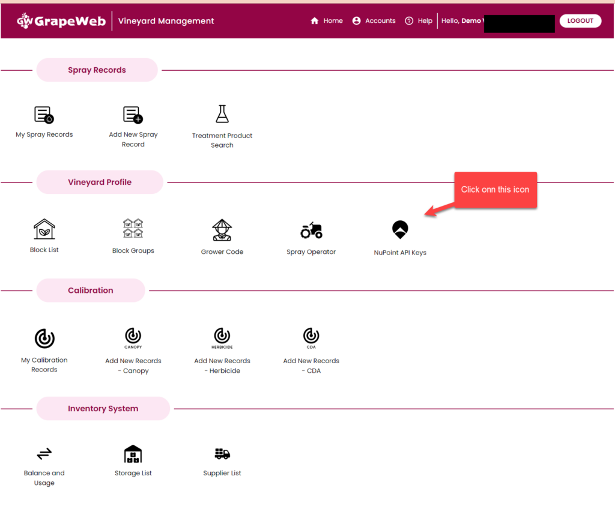Click the GrapeWeb logo
The image size is (615, 512).
(x=60, y=20)
